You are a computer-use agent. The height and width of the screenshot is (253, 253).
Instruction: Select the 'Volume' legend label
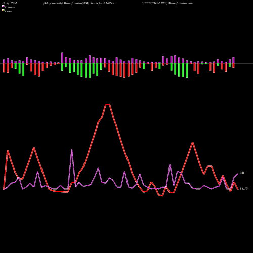coord(10,7)
